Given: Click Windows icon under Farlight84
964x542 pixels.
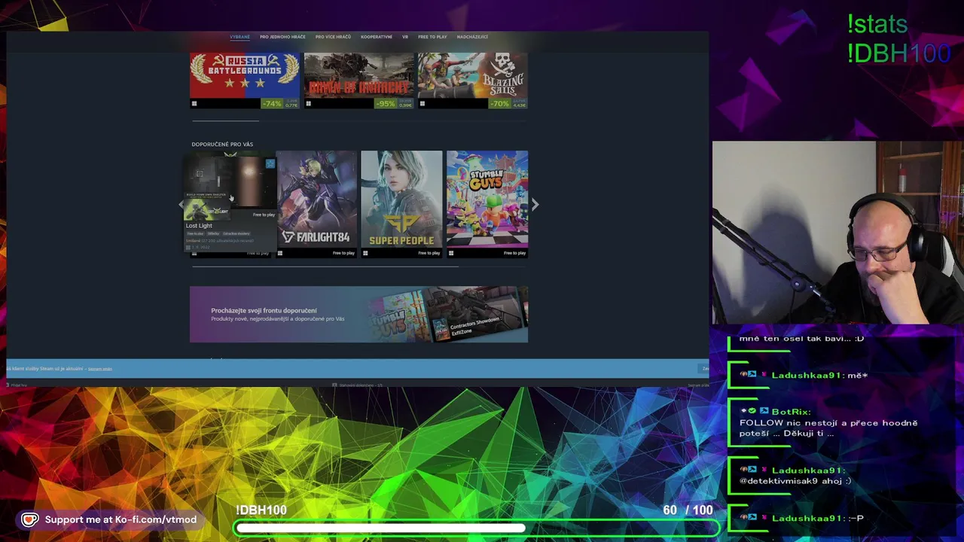Looking at the screenshot, I should click(x=280, y=253).
